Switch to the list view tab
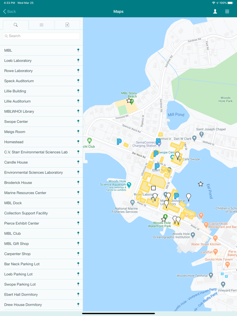Viewport: 237px width, 316px height. tap(42, 25)
